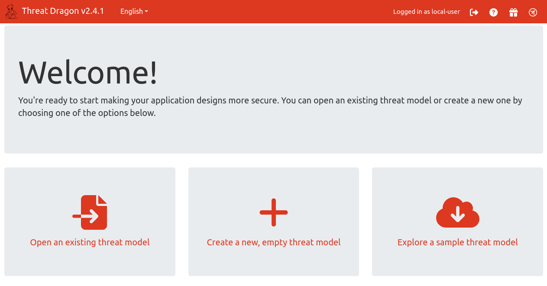Image resolution: width=547 pixels, height=286 pixels.
Task: Click the welcome description paragraph
Action: (270, 106)
